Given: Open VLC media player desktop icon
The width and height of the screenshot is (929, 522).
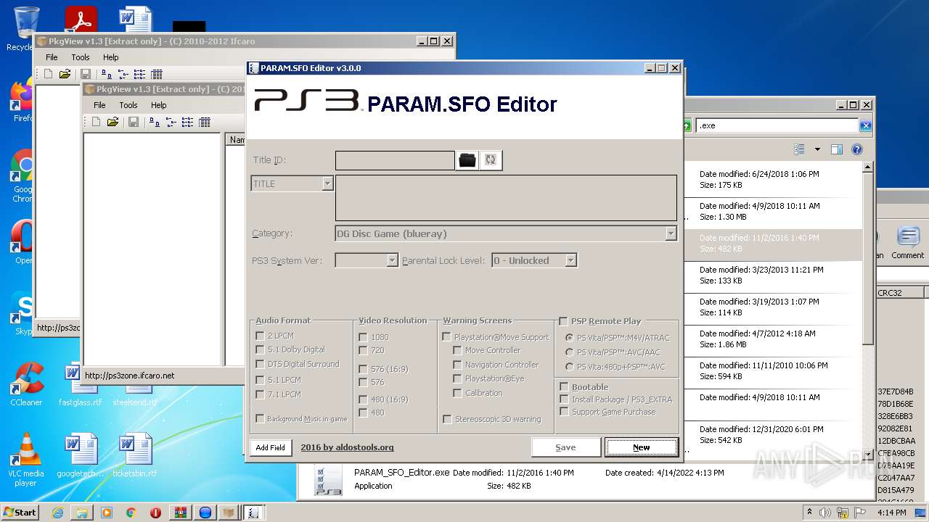Looking at the screenshot, I should 26,459.
